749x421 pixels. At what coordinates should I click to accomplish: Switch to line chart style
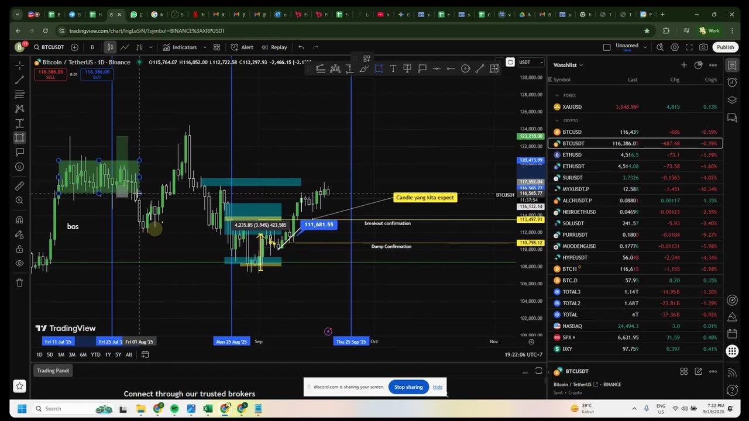click(125, 47)
